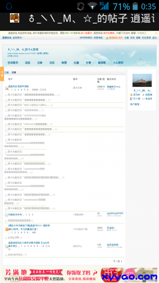
Task: Open 提醒 in the top bar
Action: [x=138, y=38]
